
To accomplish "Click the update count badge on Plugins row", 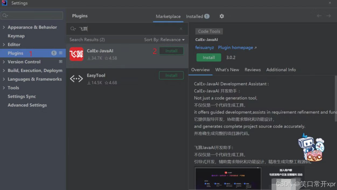I will pyautogui.click(x=54, y=53).
